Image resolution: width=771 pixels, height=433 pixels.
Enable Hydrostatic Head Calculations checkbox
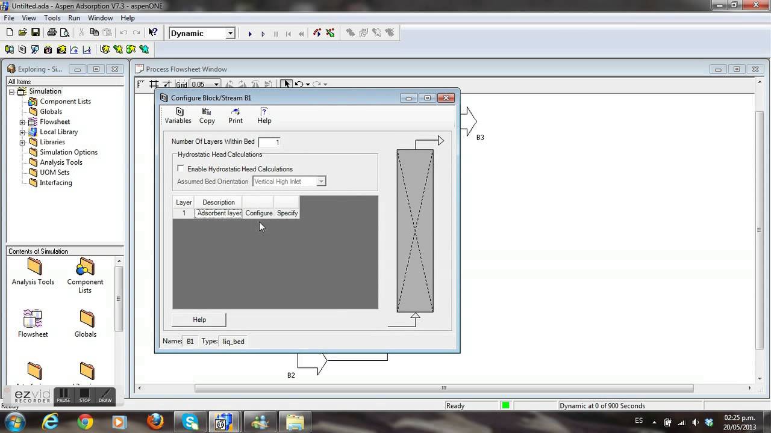coord(181,169)
